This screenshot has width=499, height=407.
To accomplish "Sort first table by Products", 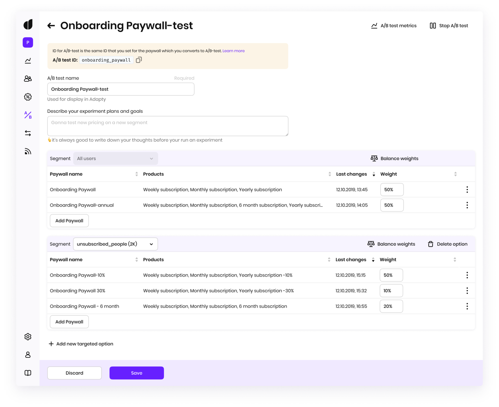I will tap(330, 174).
